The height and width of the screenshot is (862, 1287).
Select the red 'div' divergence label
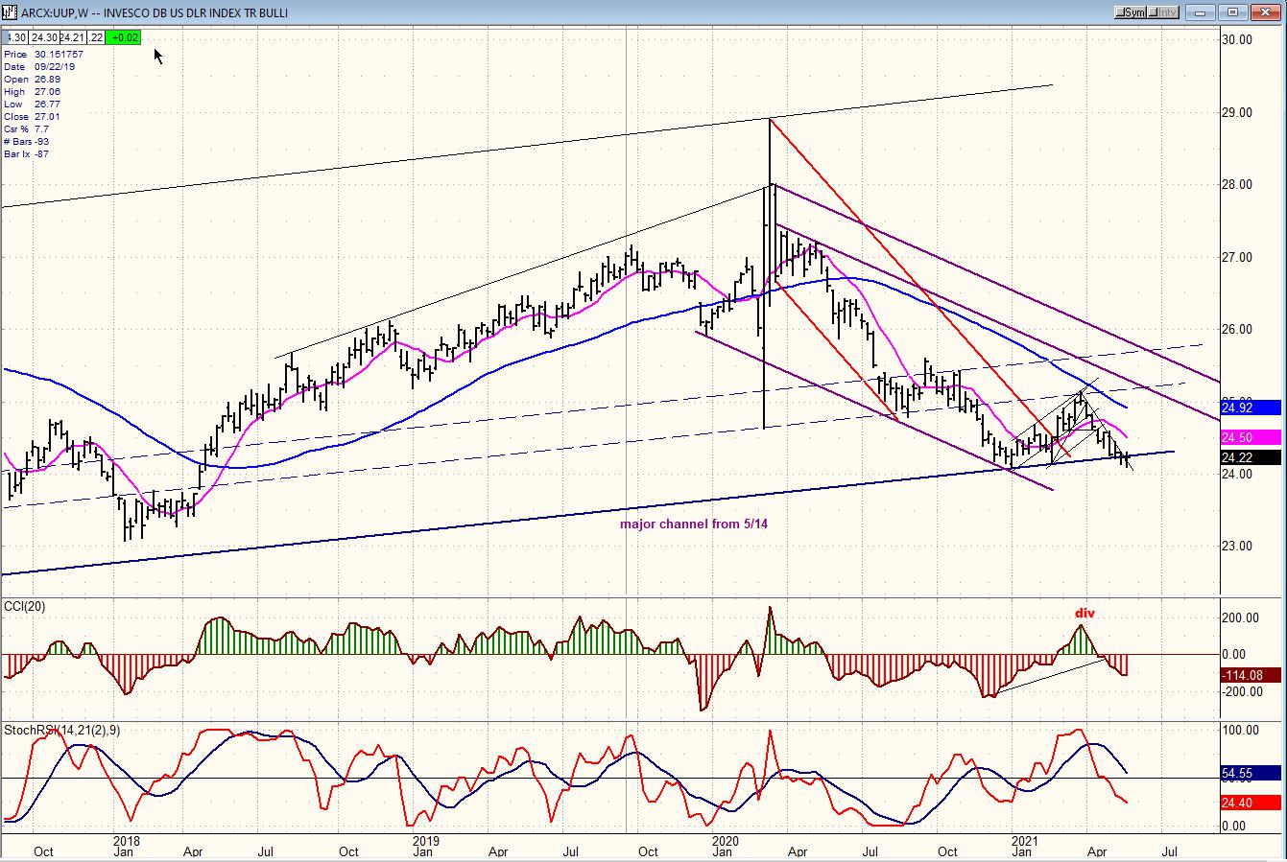[x=1084, y=614]
